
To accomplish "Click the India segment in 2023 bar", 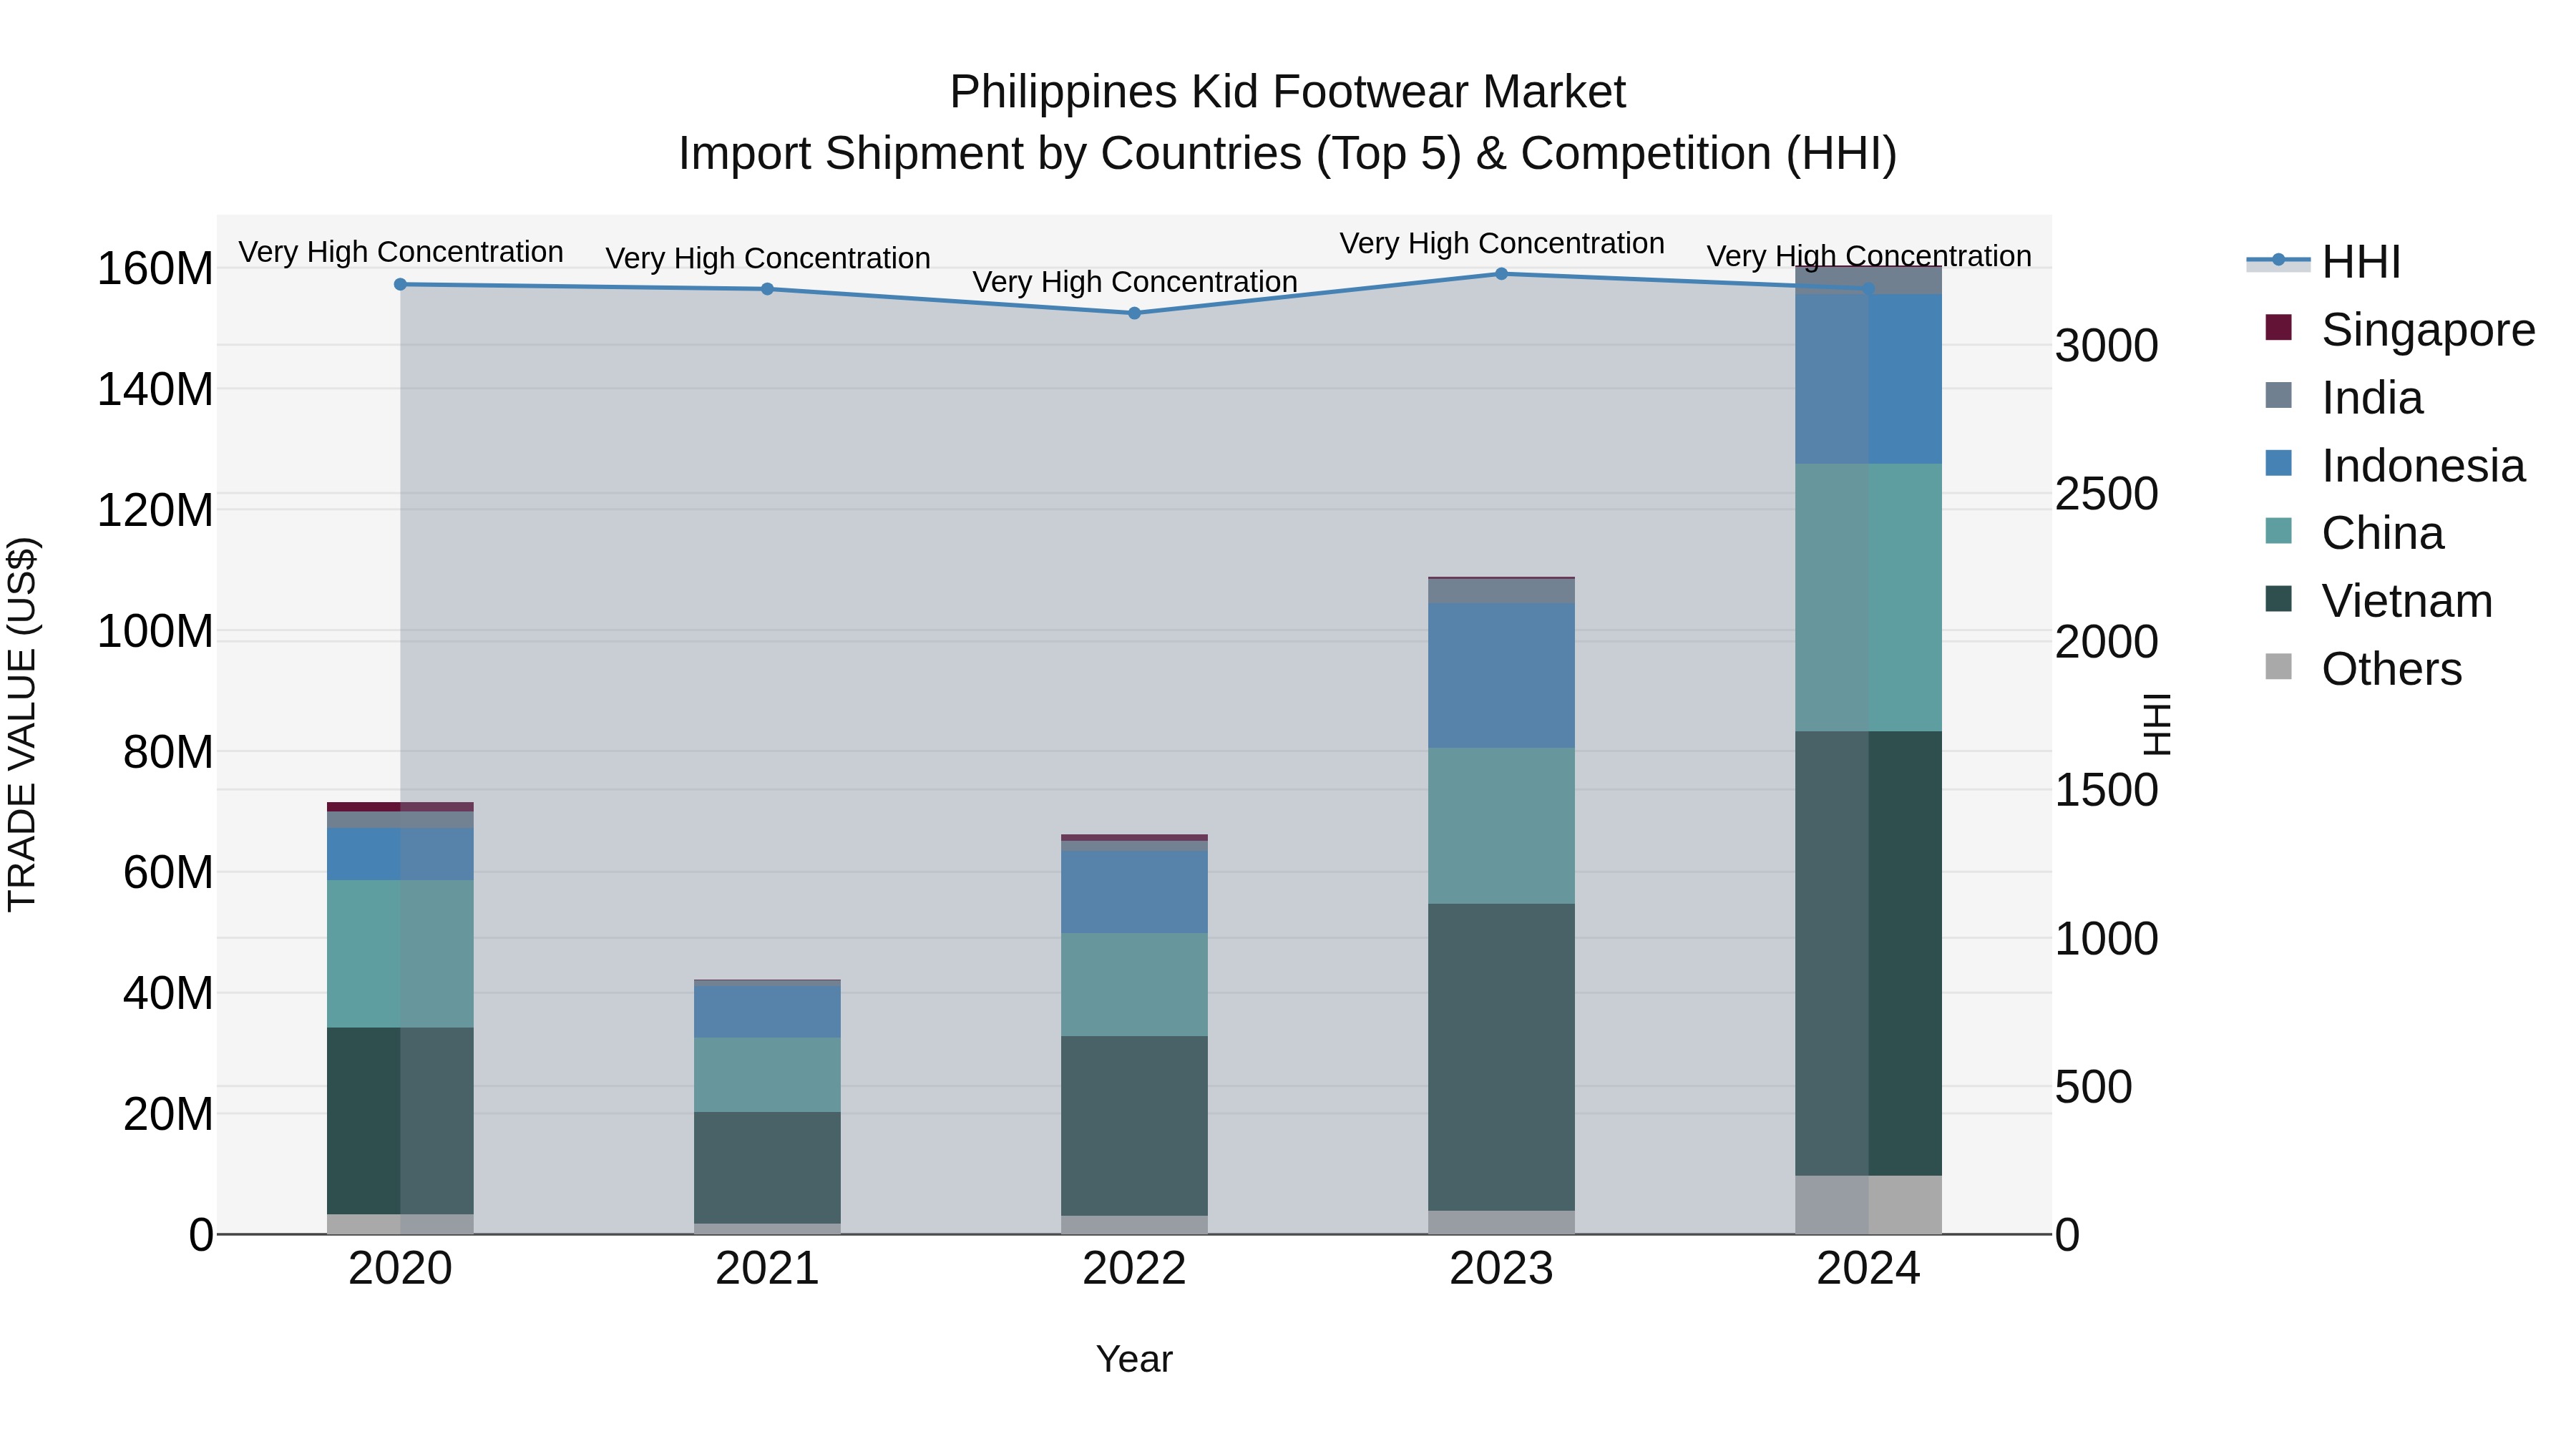I will point(1501,591).
